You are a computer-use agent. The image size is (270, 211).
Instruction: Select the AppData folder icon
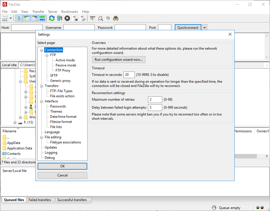coord(5,143)
